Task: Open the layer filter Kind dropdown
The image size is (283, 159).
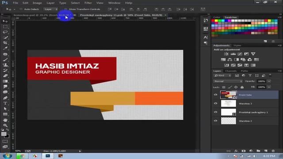Action: (222, 76)
